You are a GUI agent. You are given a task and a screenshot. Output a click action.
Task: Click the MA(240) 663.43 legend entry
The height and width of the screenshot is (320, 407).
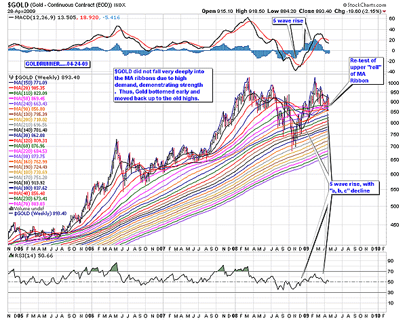(x=31, y=104)
